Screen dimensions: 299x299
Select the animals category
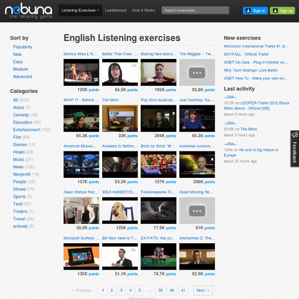(x=20, y=227)
